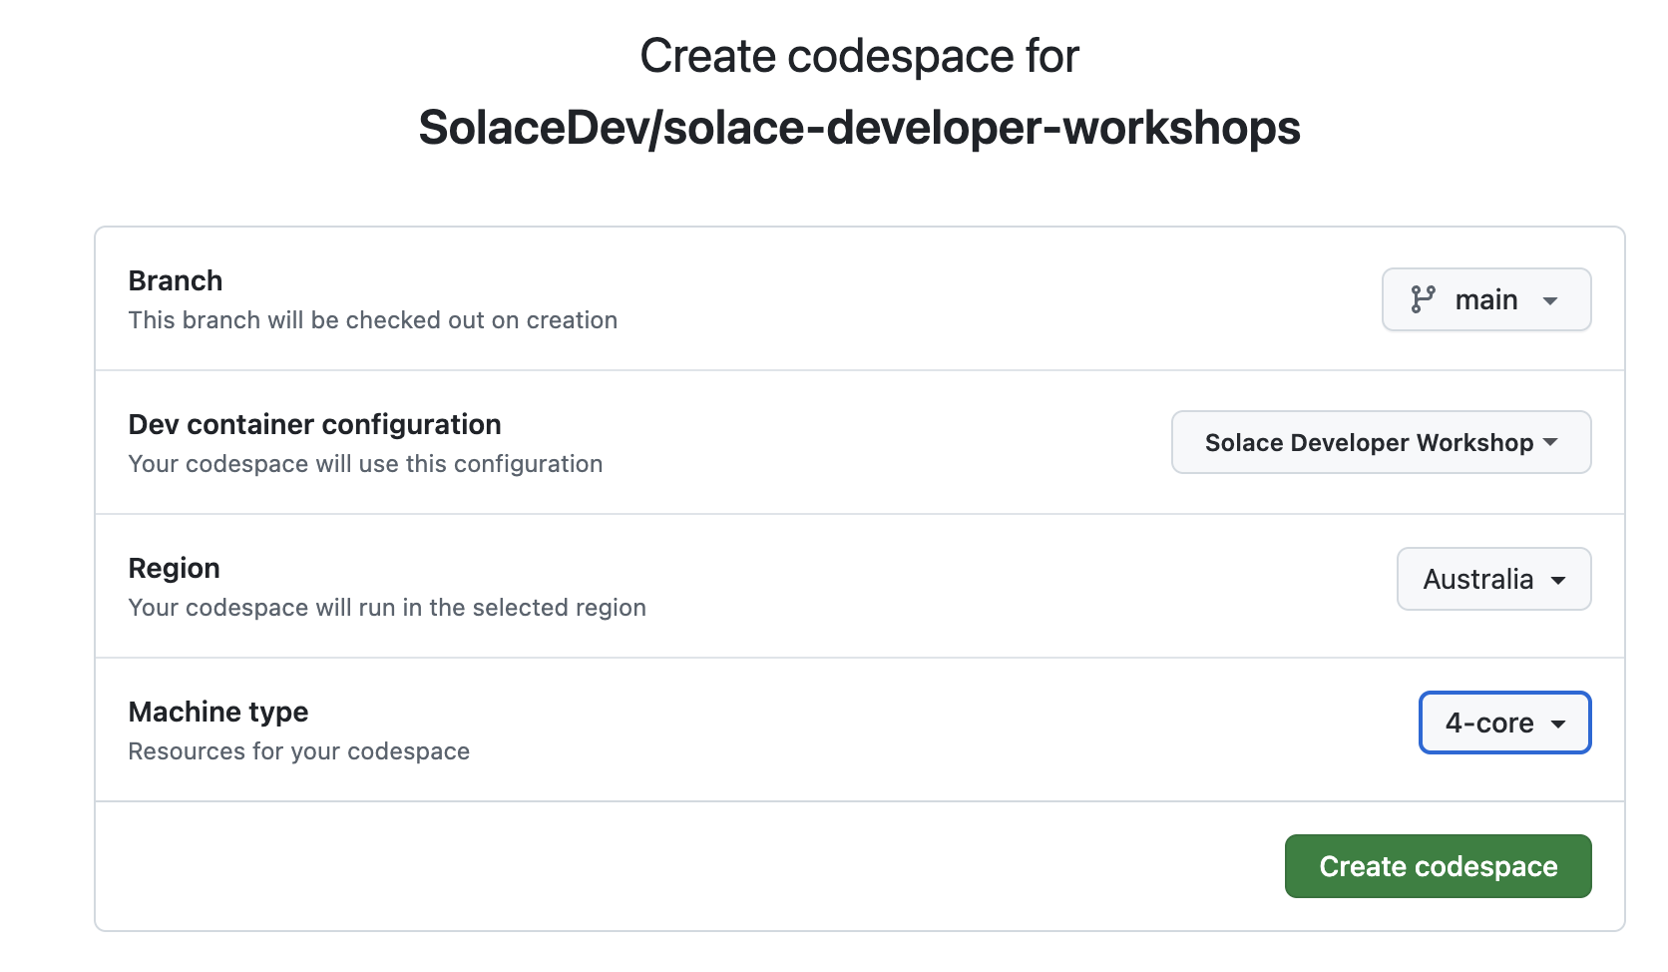Click the SolaceDev/solace-developer-workshops repository name

click(x=859, y=128)
